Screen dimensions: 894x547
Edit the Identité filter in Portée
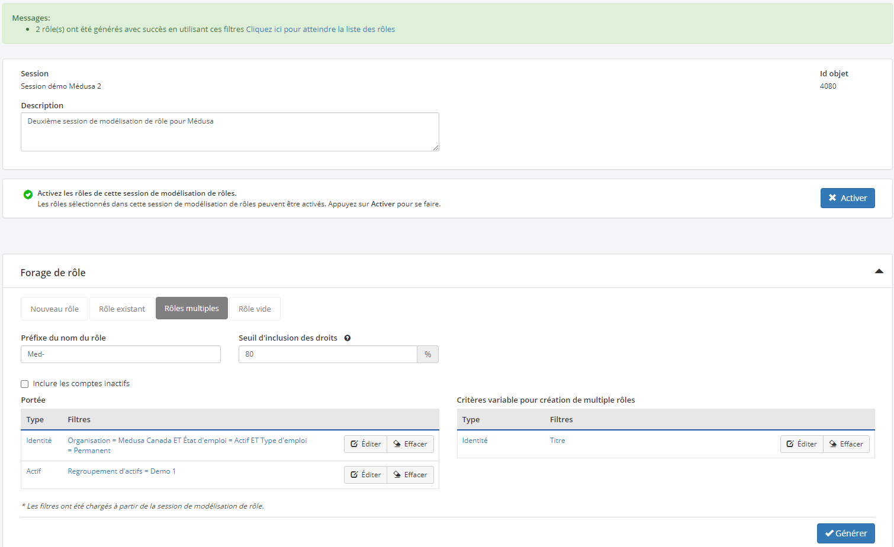[x=365, y=444]
